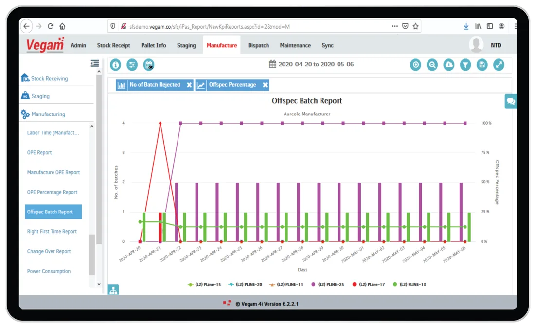Go to the Change Over Report
This screenshot has width=535, height=327.
(x=49, y=251)
